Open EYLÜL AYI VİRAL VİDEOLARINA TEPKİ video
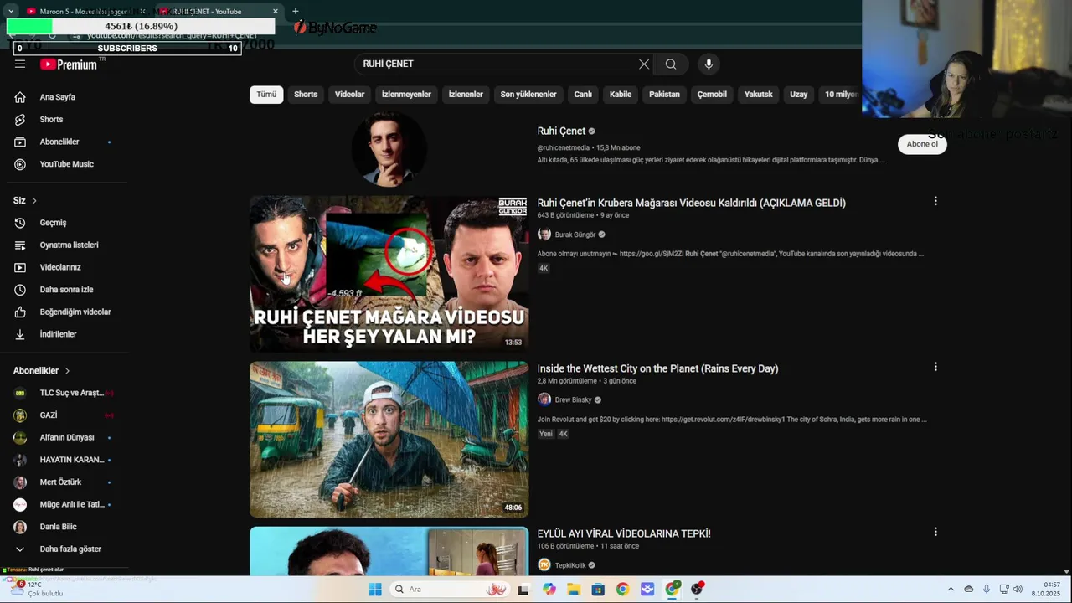The width and height of the screenshot is (1072, 603). (624, 533)
